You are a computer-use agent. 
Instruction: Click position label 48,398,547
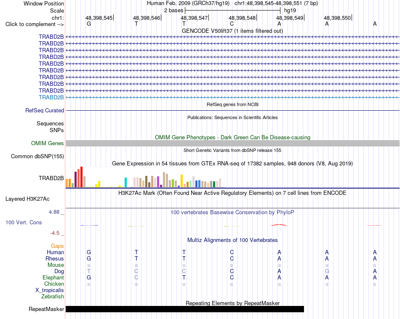click(x=194, y=18)
